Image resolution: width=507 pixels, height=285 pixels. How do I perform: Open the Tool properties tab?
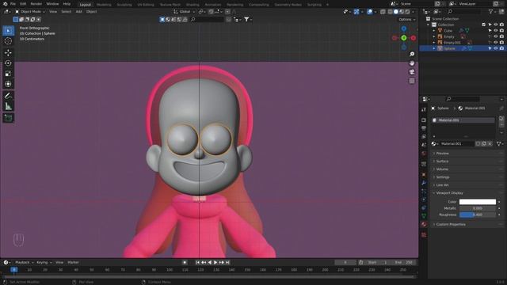(424, 110)
